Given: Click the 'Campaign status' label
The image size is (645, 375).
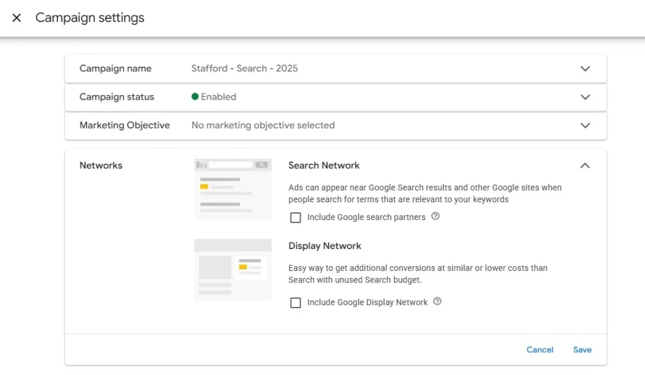Looking at the screenshot, I should point(117,96).
